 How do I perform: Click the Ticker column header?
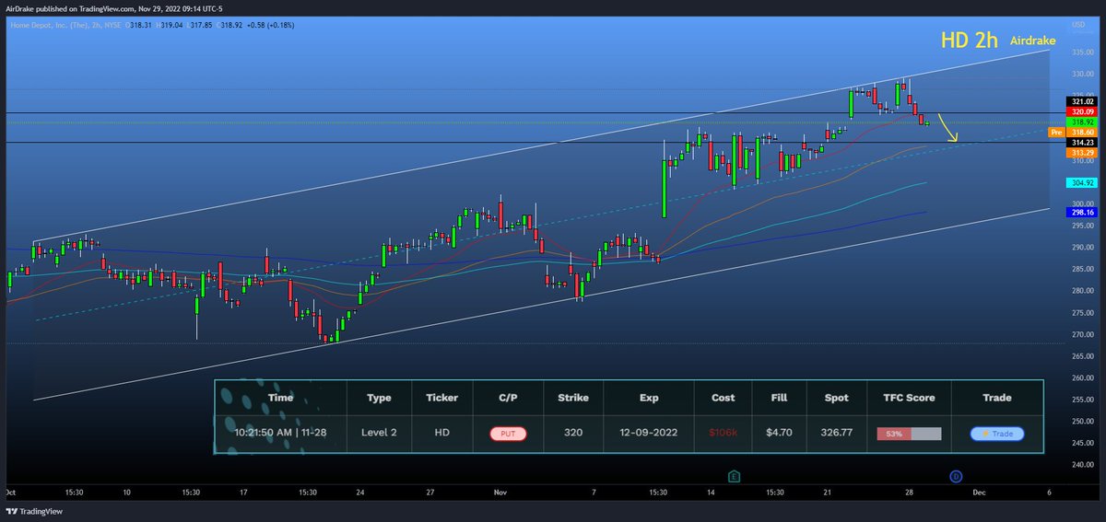click(441, 398)
